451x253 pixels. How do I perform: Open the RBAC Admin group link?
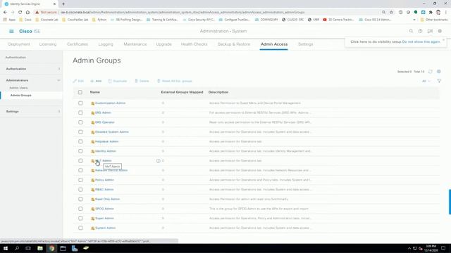click(x=104, y=190)
